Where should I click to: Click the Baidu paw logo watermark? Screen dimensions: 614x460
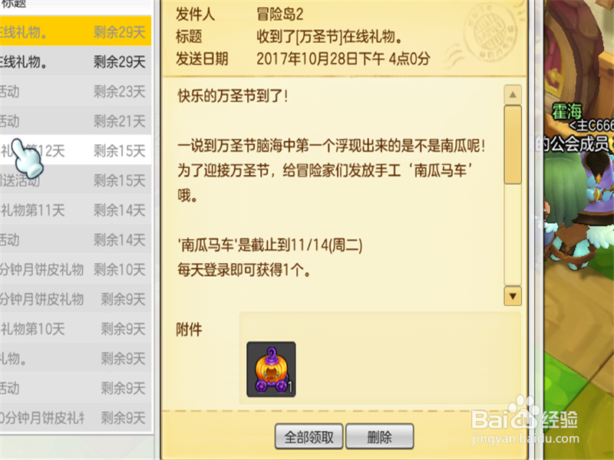coord(524,412)
